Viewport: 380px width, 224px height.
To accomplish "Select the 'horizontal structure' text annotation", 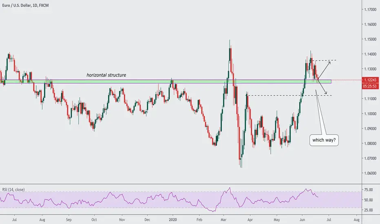I will [106, 75].
